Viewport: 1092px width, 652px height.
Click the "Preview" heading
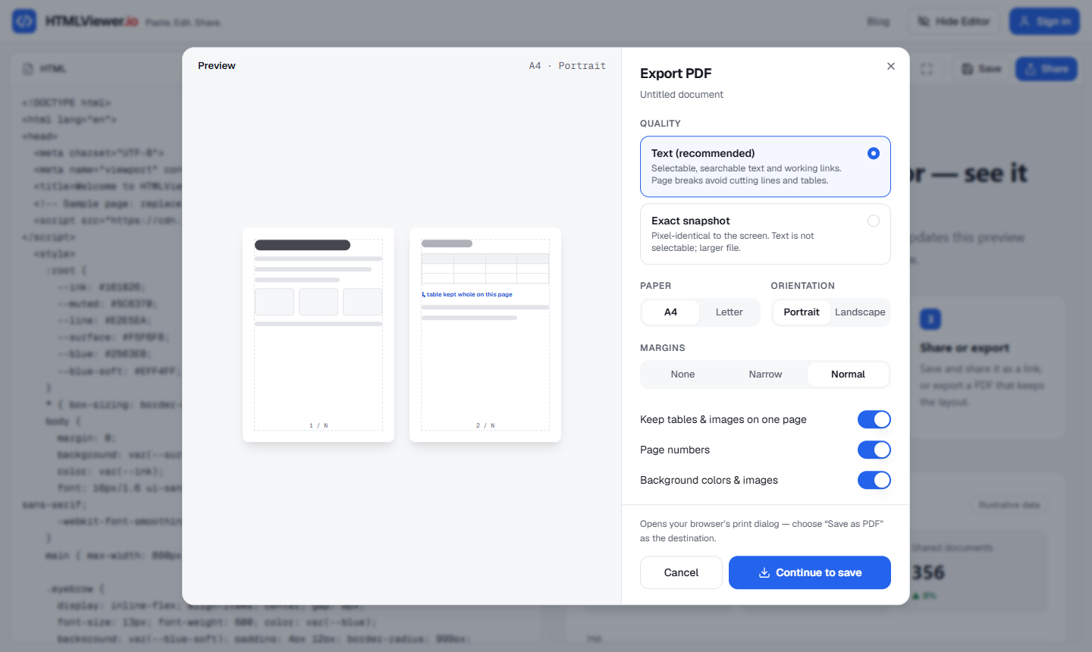[x=217, y=66]
